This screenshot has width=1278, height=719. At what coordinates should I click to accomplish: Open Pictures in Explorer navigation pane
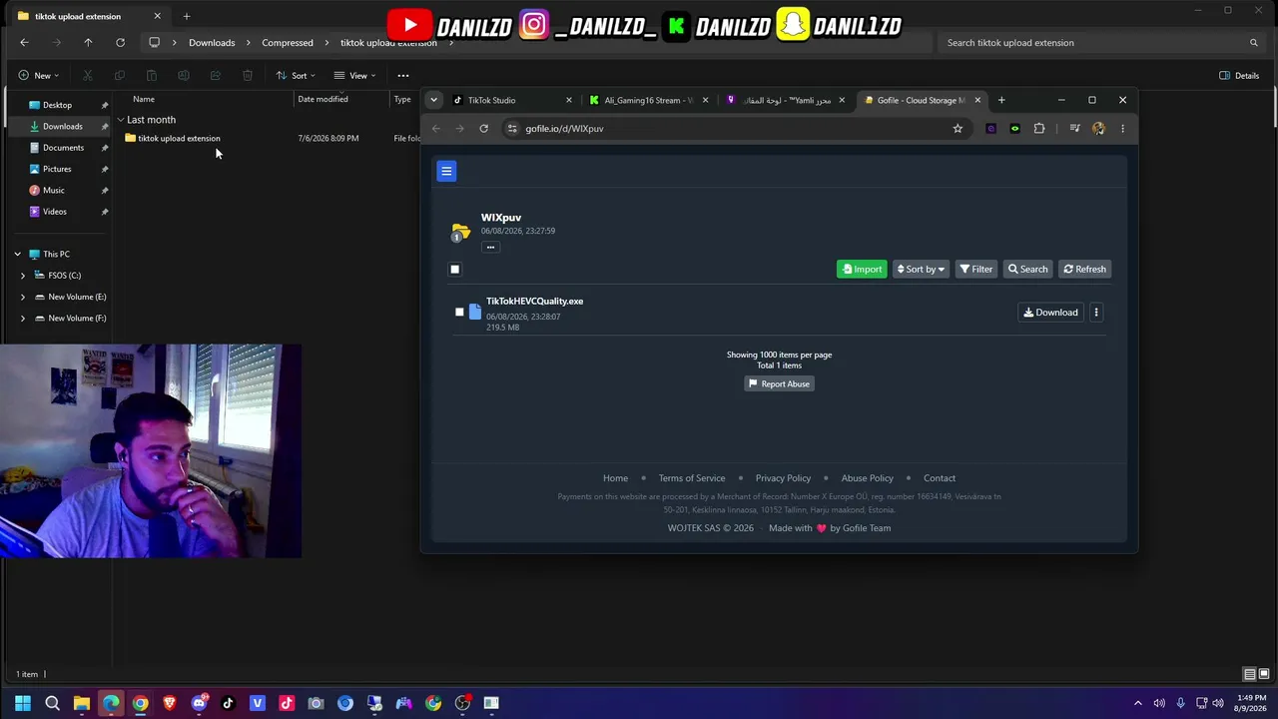[57, 169]
